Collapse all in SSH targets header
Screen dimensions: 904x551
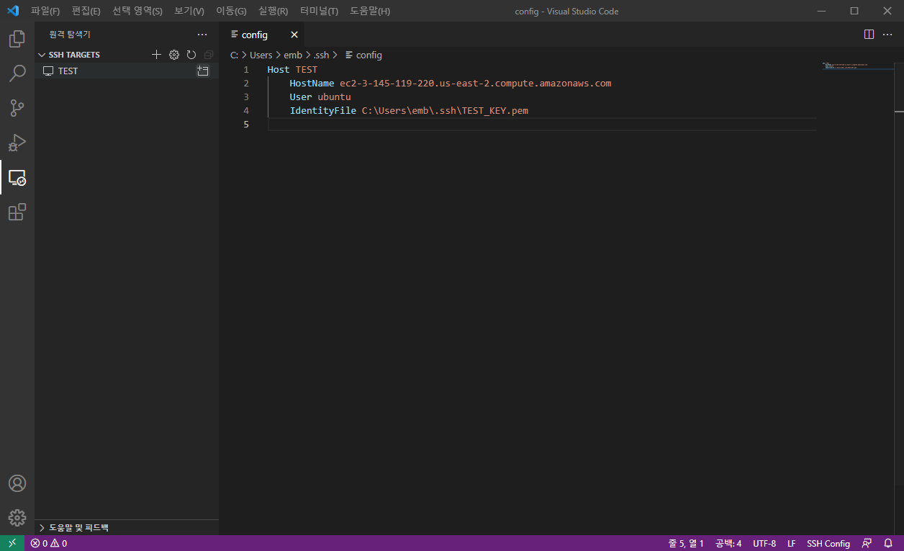point(209,55)
